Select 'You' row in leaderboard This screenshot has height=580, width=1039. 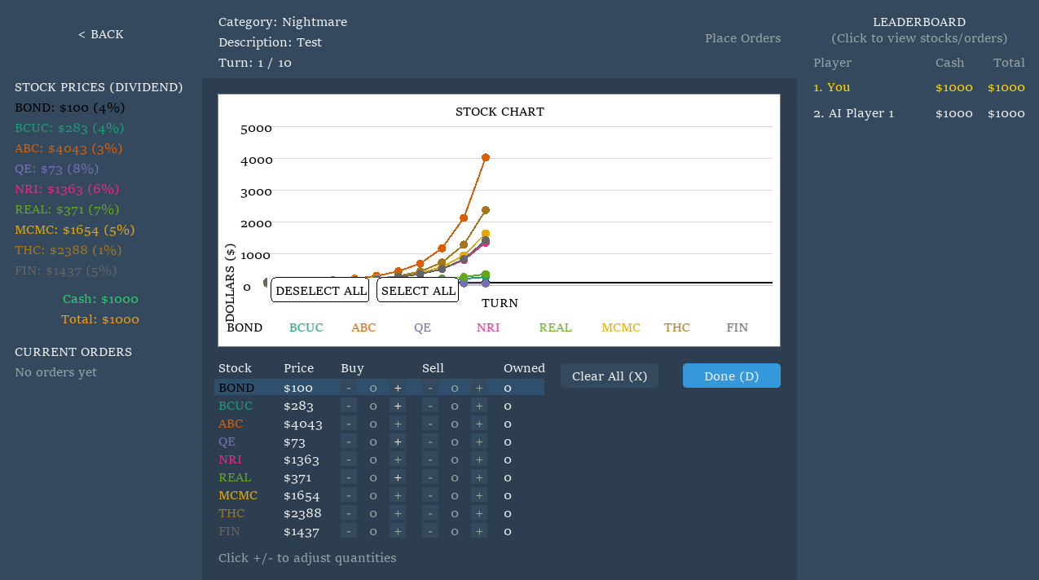click(x=919, y=87)
